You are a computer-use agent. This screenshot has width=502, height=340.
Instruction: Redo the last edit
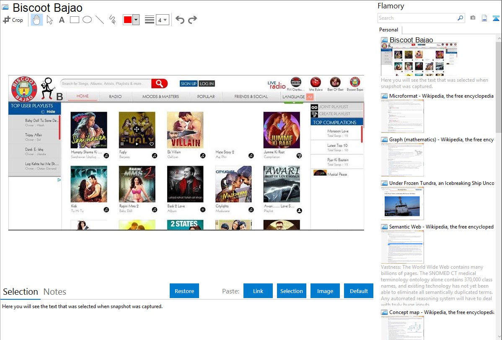point(192,20)
